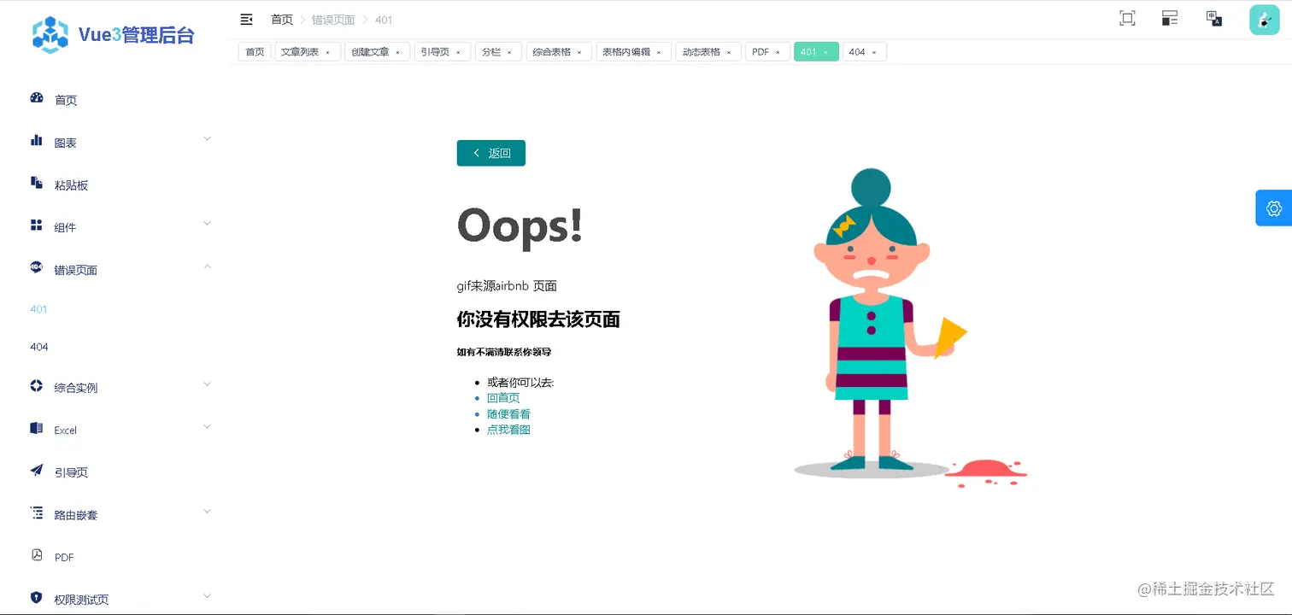This screenshot has height=615, width=1292.
Task: Follow the 回首页 link
Action: 503,398
